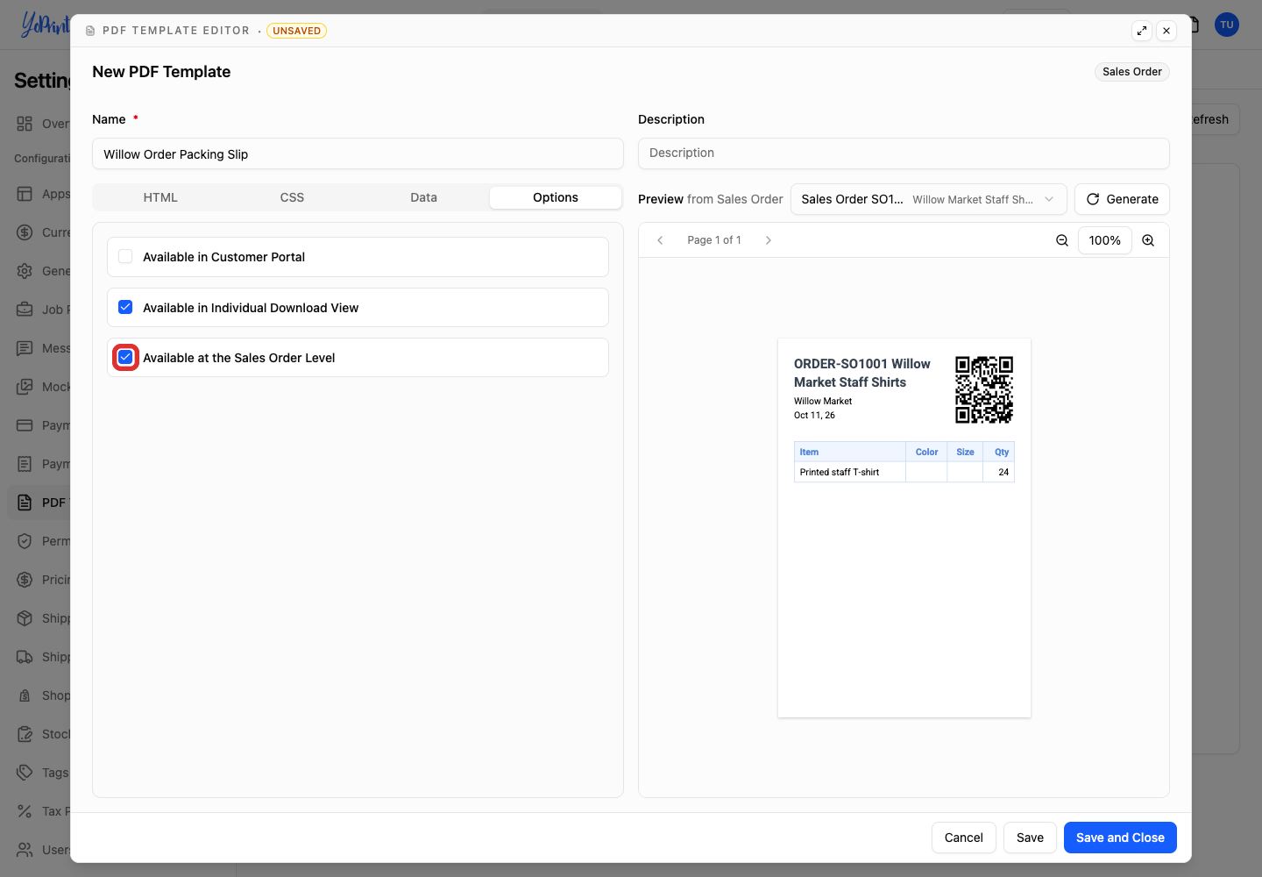The image size is (1262, 877).
Task: Open Shop lock icon in sidebar
Action: coord(25,695)
